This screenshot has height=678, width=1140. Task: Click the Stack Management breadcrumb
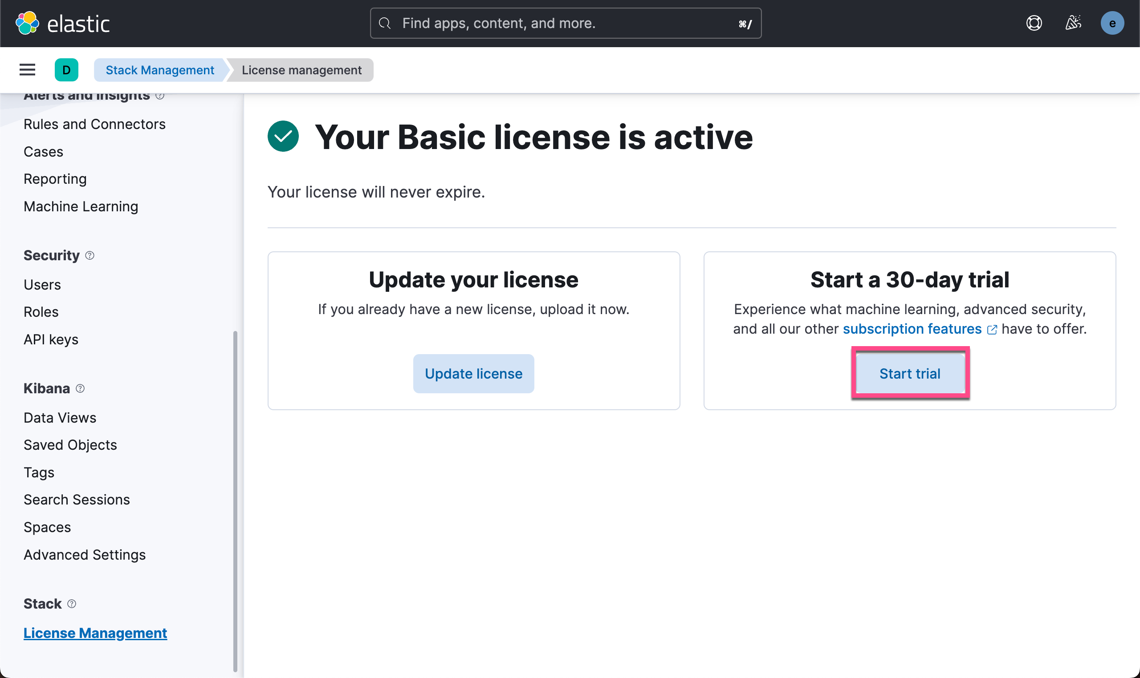[x=159, y=70]
